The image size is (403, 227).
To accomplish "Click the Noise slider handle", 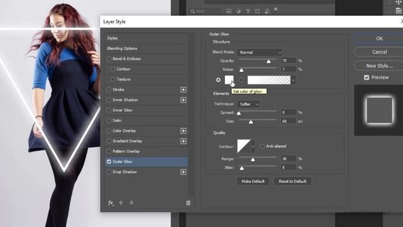I will tap(241, 70).
